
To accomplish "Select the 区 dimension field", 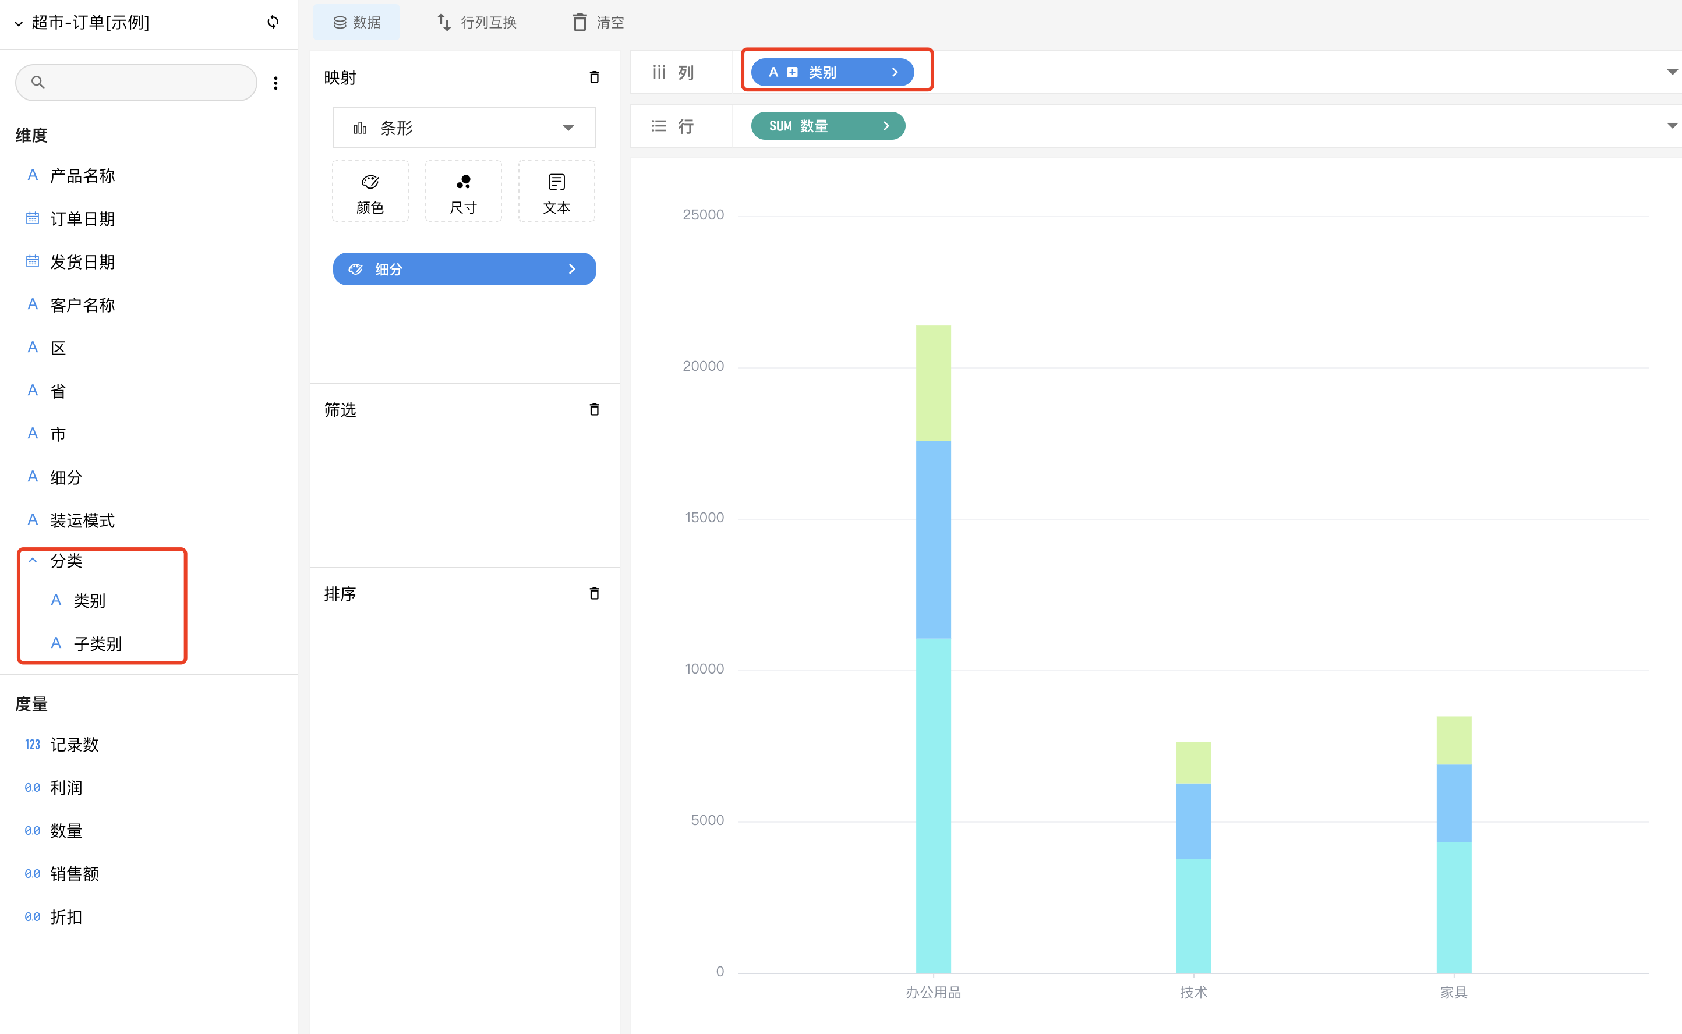I will [58, 348].
